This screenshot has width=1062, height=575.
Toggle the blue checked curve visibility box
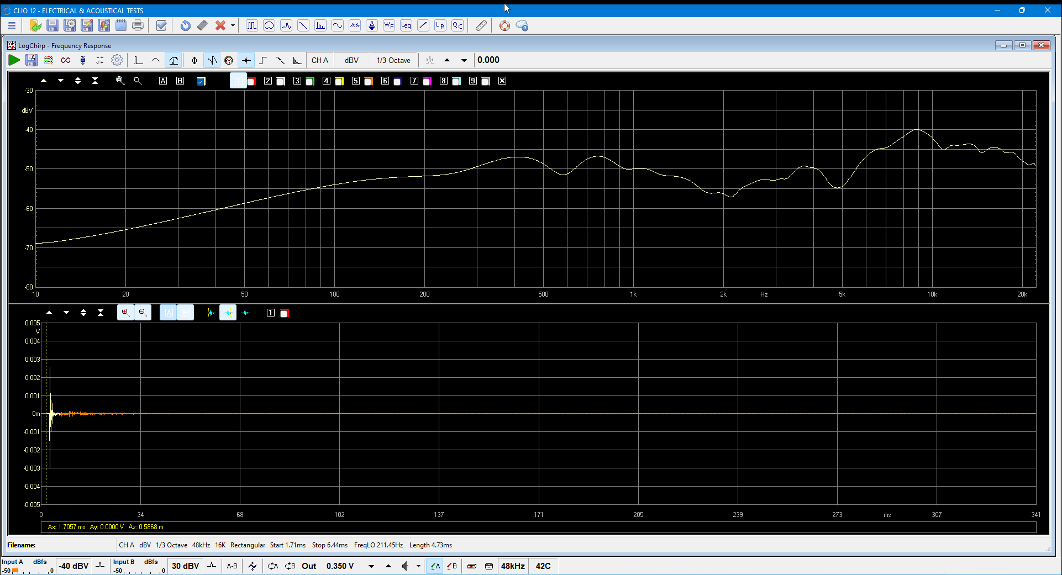coord(201,81)
